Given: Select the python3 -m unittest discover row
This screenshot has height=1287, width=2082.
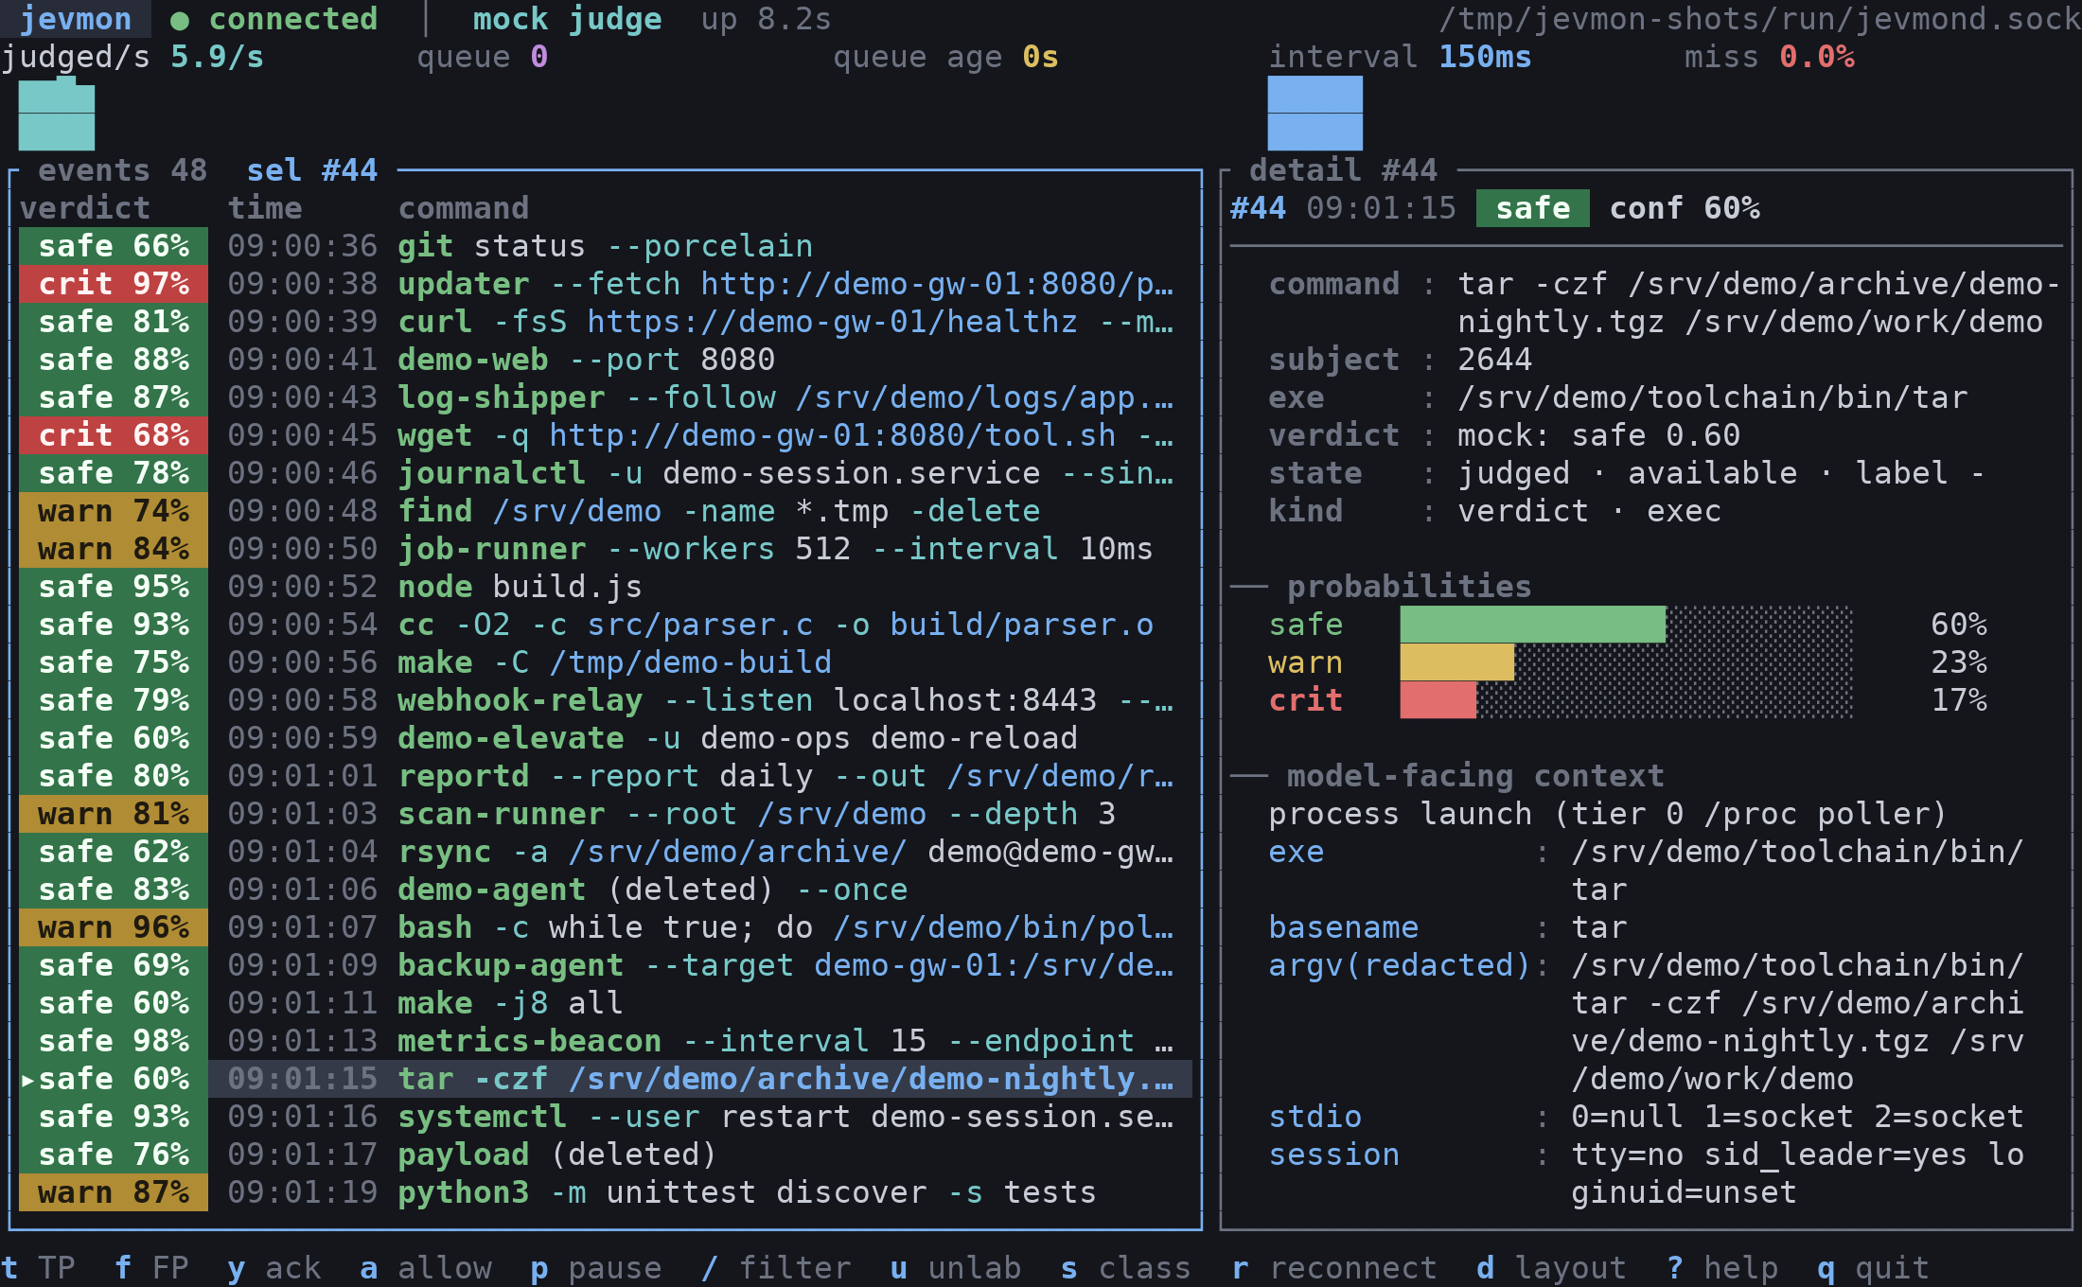Looking at the screenshot, I should click(606, 1192).
